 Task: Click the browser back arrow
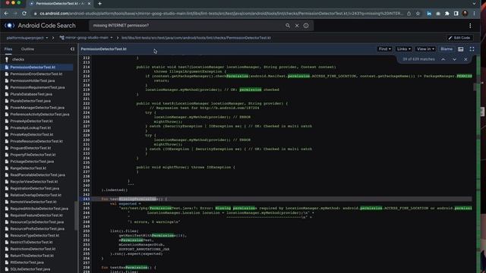pos(6,14)
